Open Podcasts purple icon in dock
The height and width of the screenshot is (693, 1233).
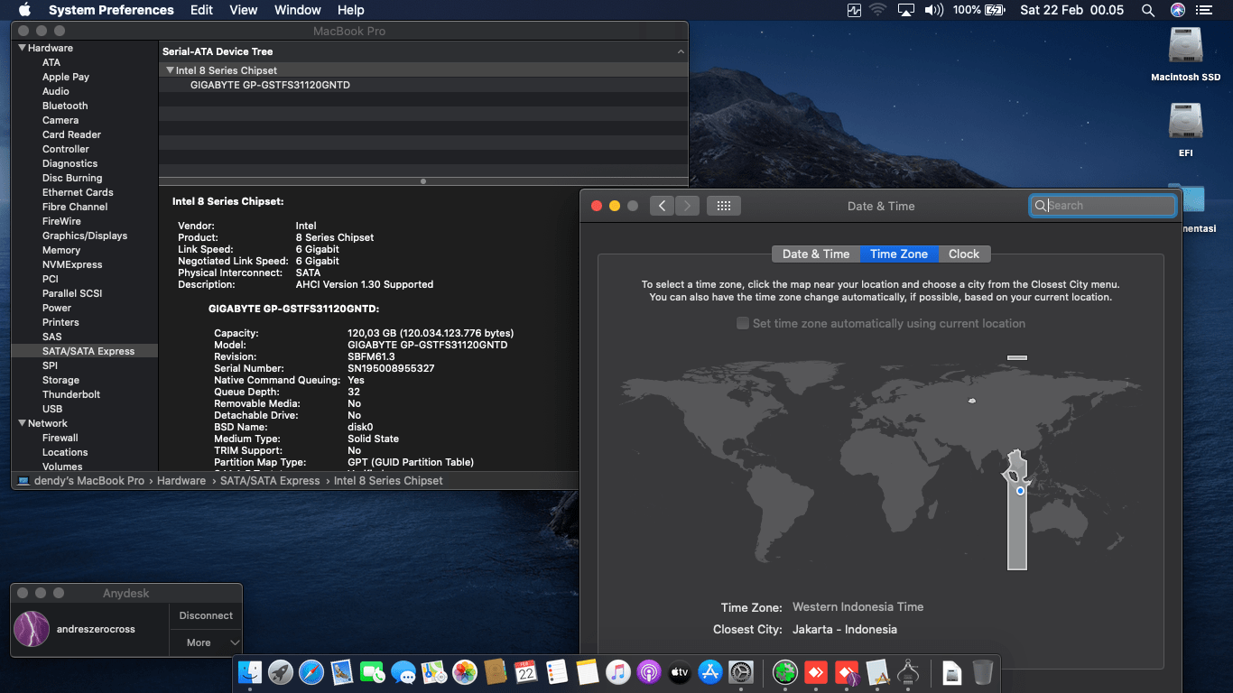pyautogui.click(x=648, y=671)
